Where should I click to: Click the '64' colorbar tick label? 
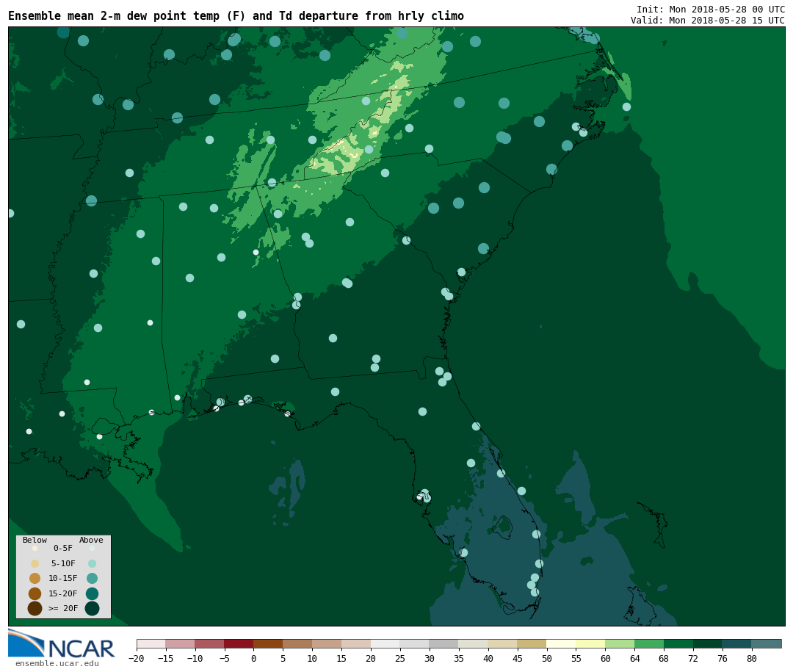634,658
